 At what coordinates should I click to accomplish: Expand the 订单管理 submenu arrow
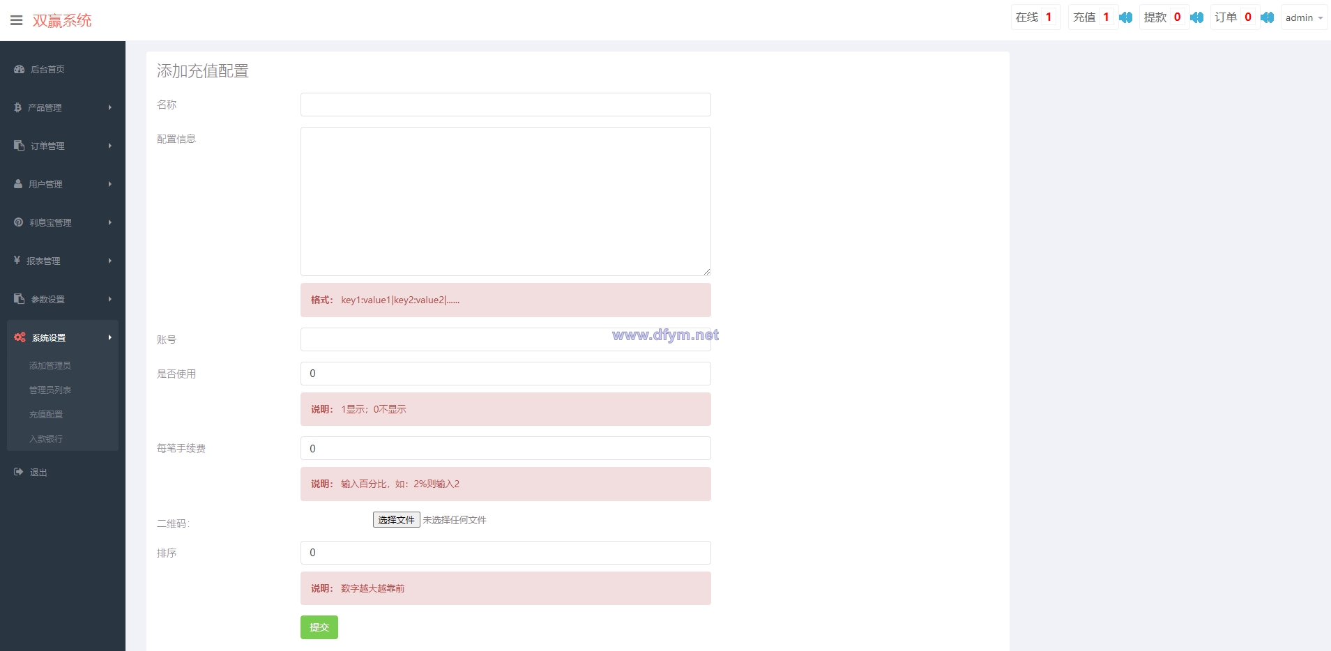(110, 146)
